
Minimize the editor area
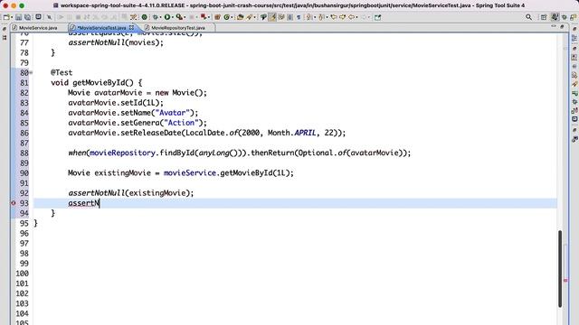[554, 26]
